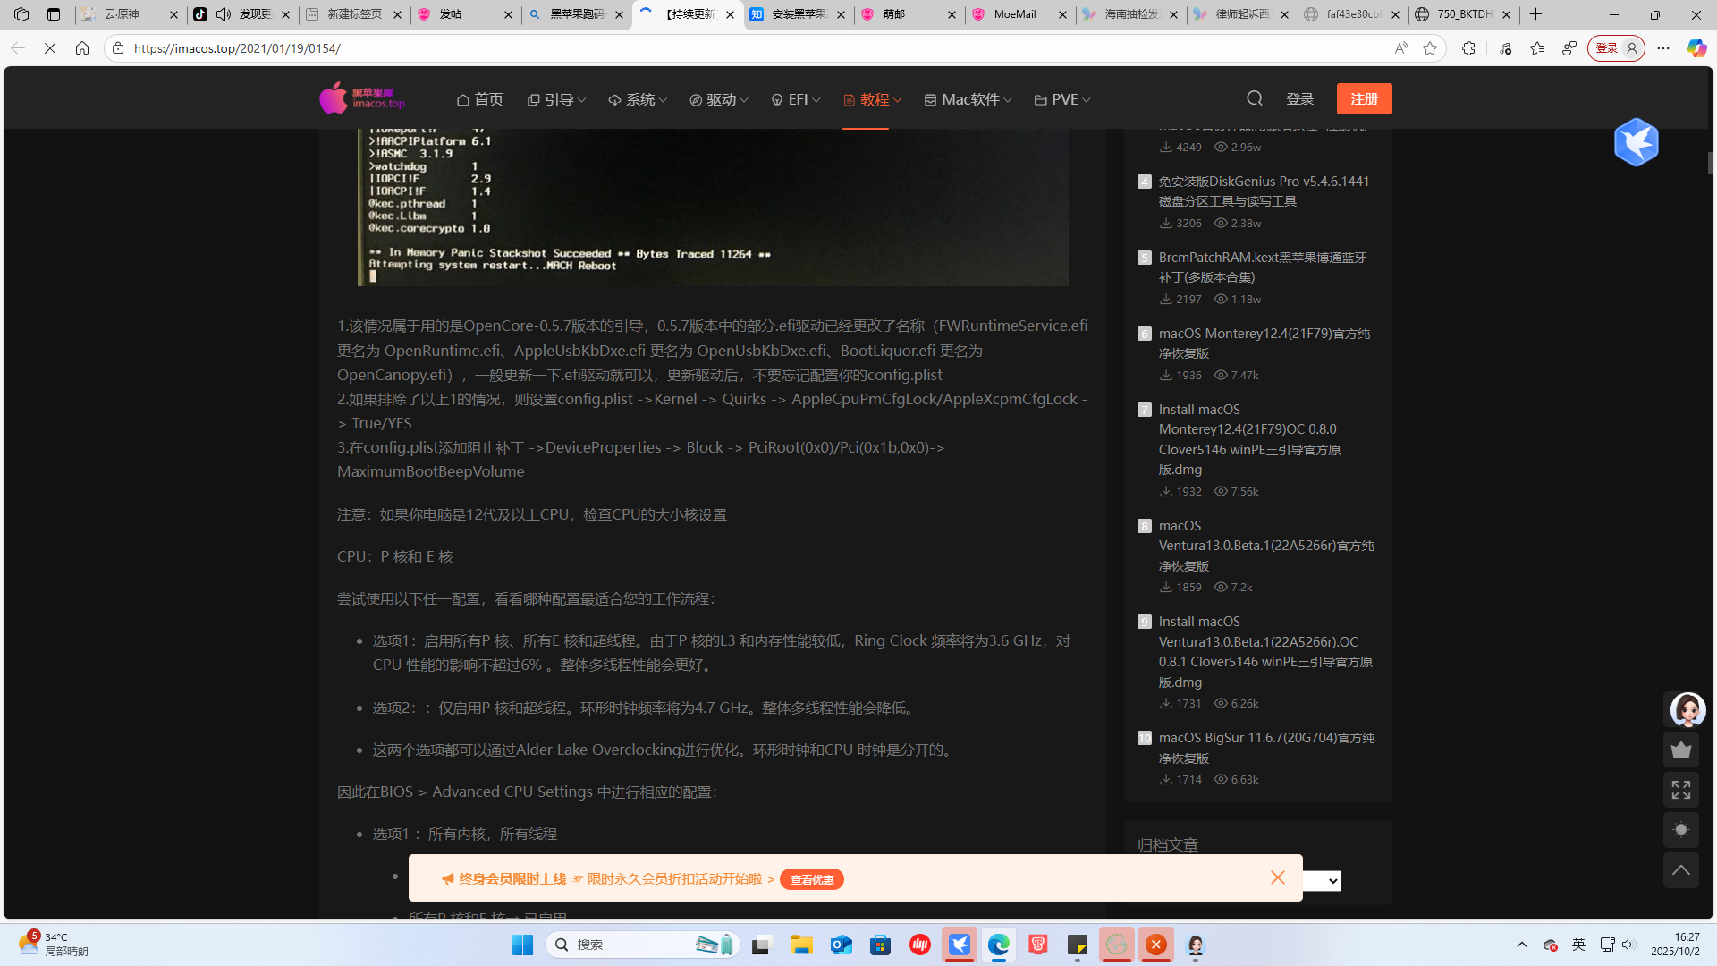Expand the 教程 navigation dropdown

(x=872, y=99)
